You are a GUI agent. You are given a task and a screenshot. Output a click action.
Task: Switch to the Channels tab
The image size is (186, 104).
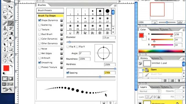click(155, 87)
